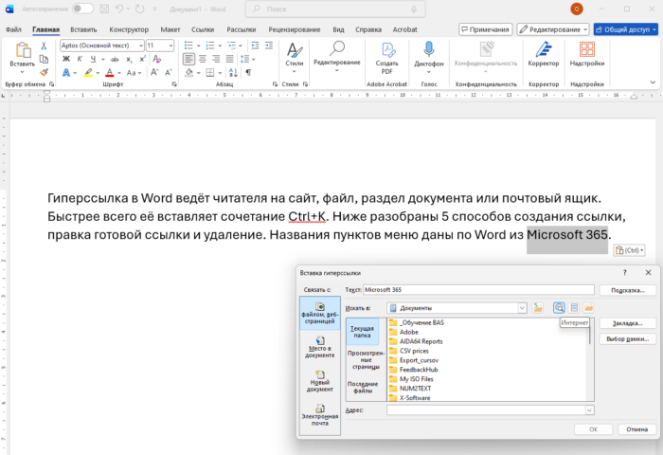The image size is (663, 455).
Task: Justify paragraph text
Action: pos(229,59)
